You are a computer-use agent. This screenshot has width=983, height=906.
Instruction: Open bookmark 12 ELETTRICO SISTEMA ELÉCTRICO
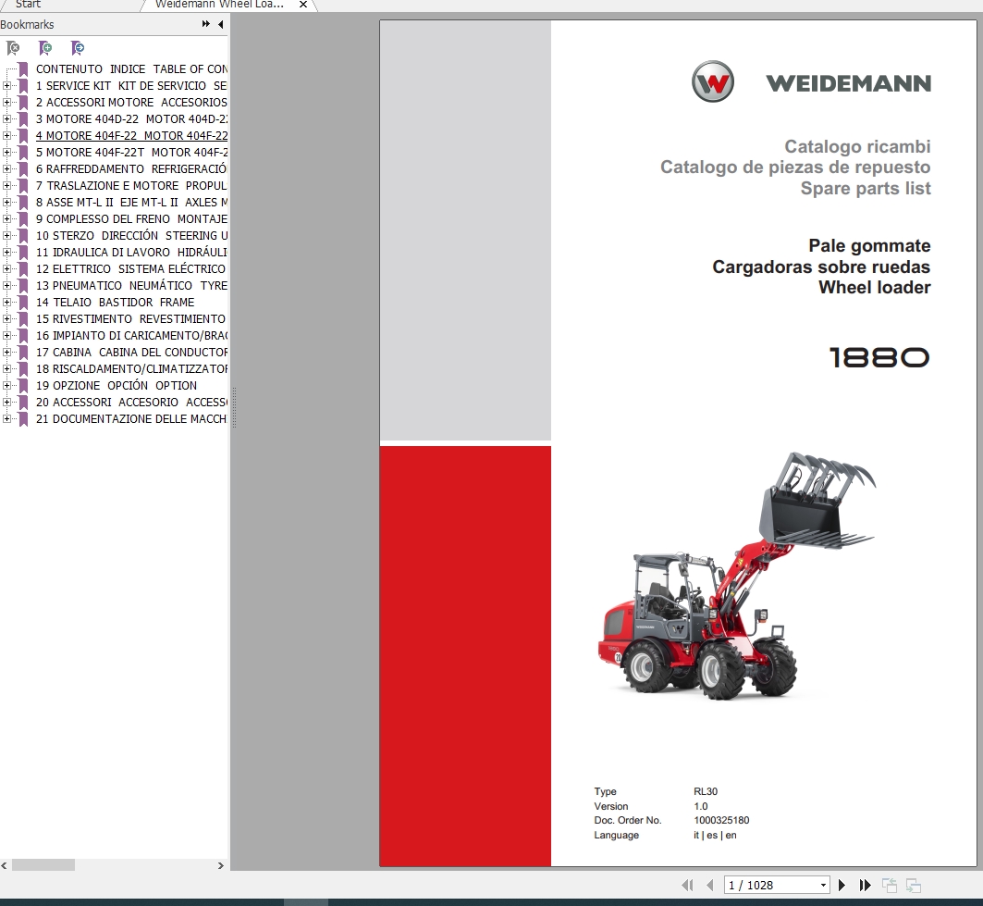pos(130,269)
